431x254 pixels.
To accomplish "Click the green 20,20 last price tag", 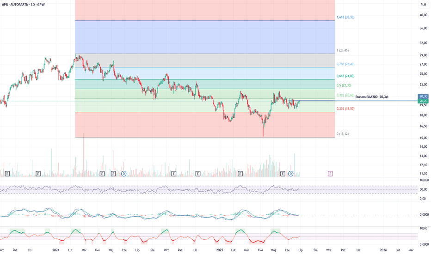I will click(423, 101).
